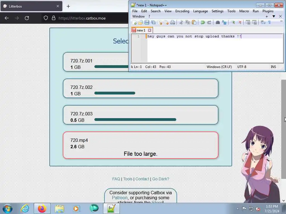Click the New file icon in Notepad++ toolbar
This screenshot has width=286, height=214.
click(x=134, y=22)
